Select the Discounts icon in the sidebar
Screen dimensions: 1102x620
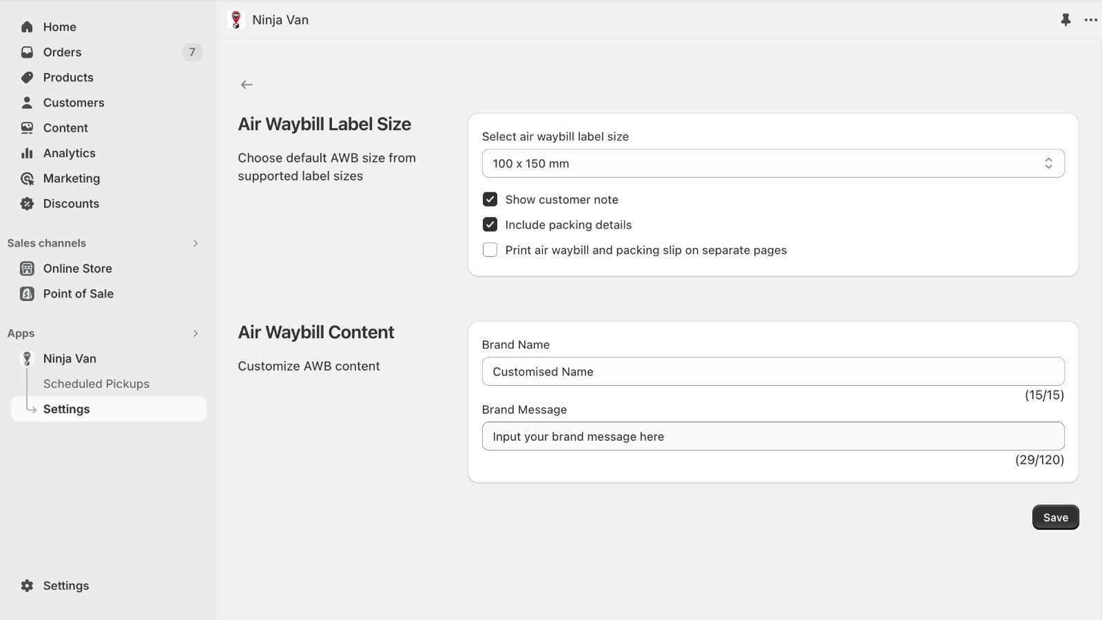pos(26,203)
